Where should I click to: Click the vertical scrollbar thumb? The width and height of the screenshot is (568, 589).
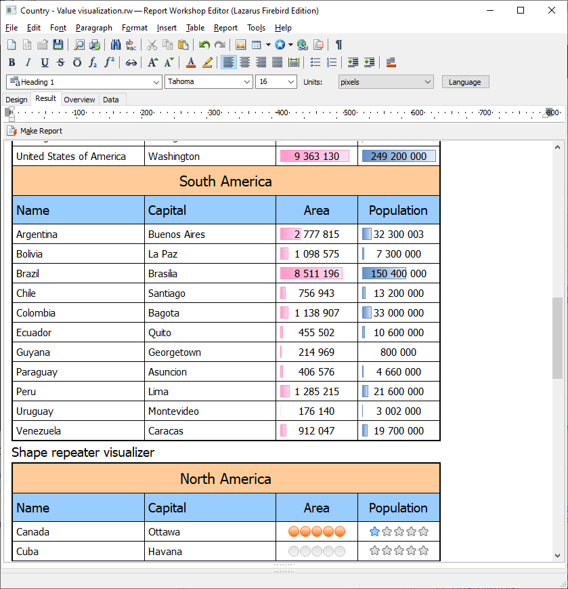click(x=557, y=338)
